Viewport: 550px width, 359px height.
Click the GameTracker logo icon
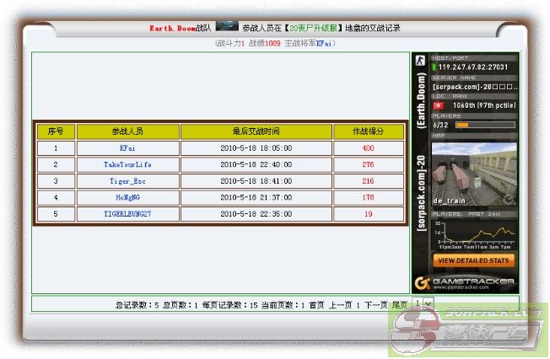click(422, 281)
